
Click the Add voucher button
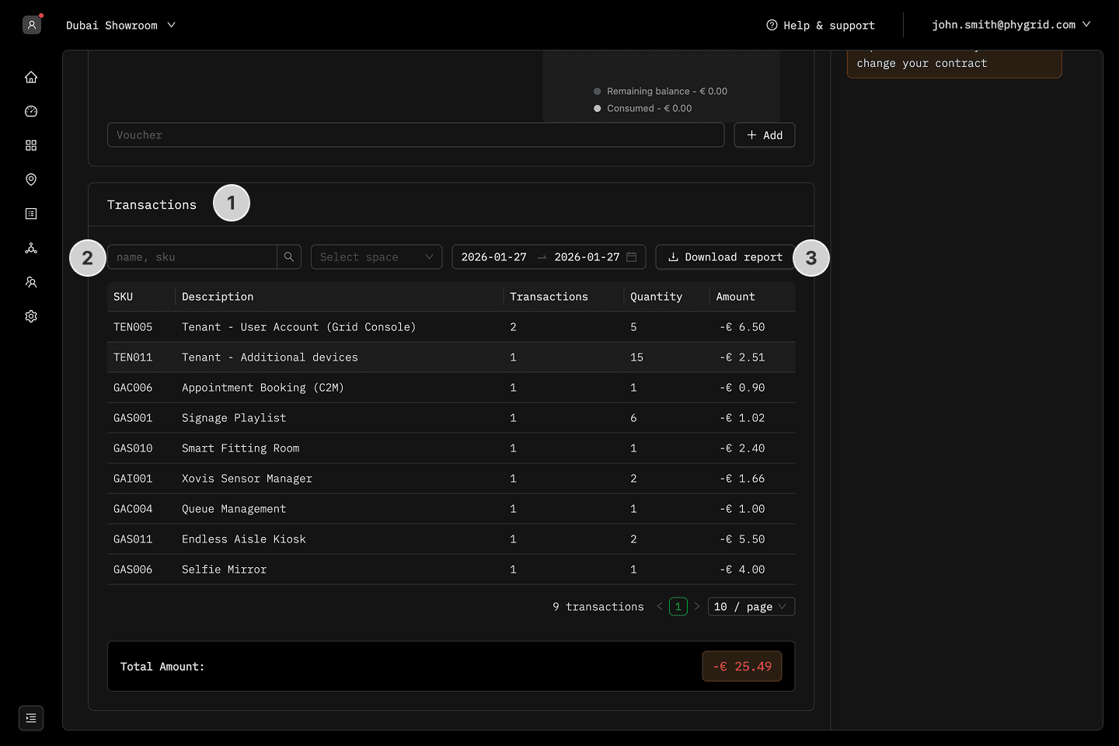click(764, 135)
